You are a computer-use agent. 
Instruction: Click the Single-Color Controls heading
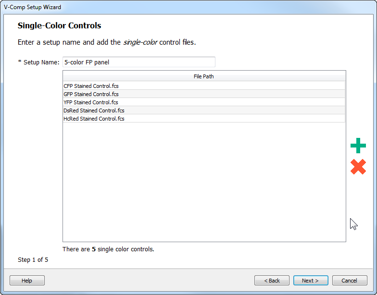point(59,25)
